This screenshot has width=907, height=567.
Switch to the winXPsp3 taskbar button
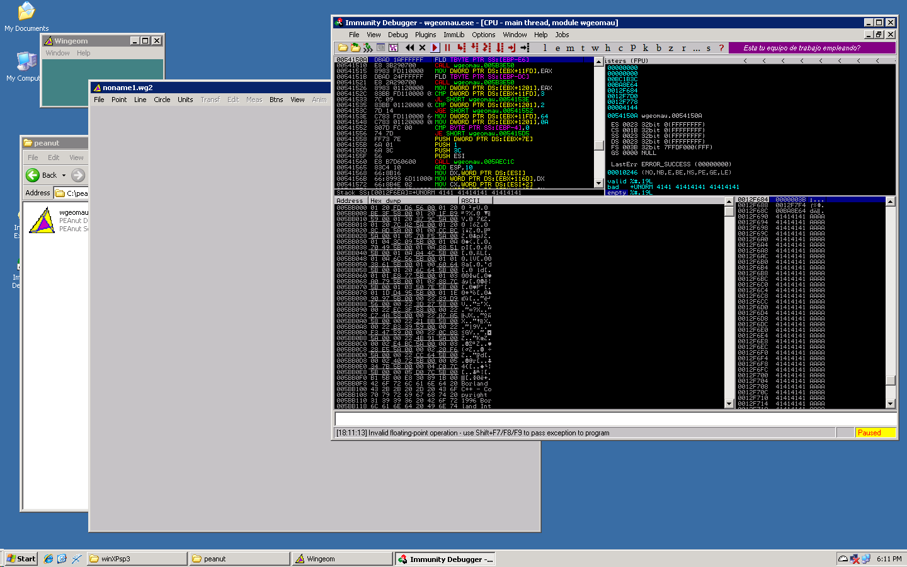(x=137, y=559)
